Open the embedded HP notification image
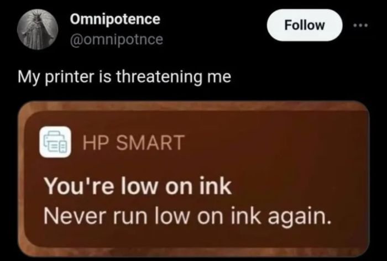The height and width of the screenshot is (261, 387). (193, 179)
